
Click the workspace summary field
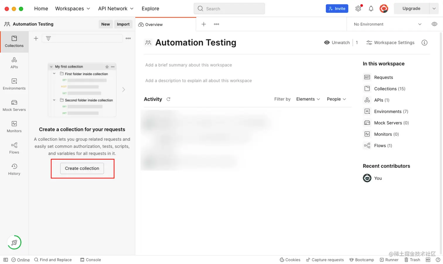click(x=189, y=65)
